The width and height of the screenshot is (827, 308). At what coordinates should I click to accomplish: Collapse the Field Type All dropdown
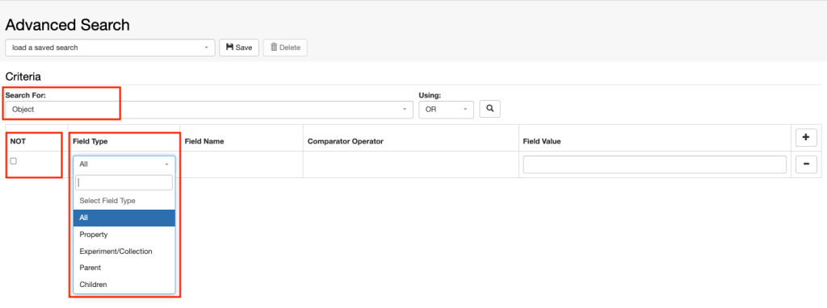124,164
